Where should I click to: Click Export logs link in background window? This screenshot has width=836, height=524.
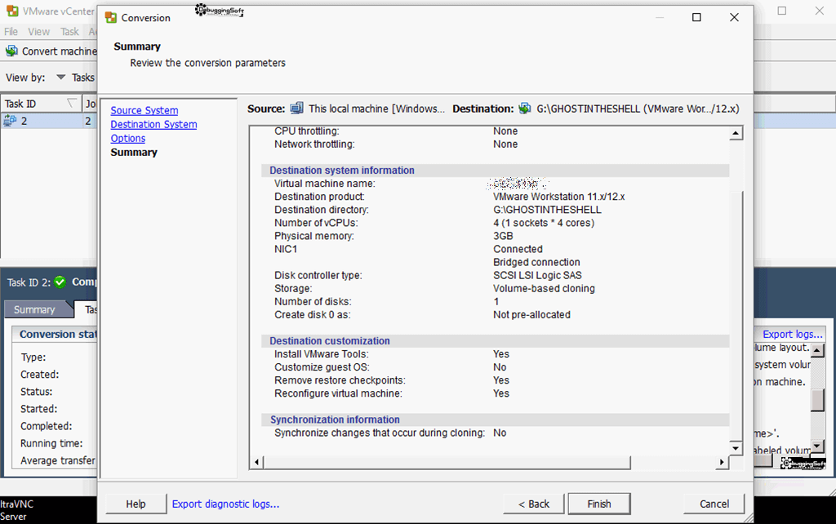click(793, 334)
